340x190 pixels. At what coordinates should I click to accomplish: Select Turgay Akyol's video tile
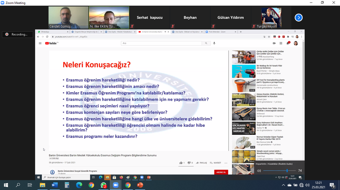pyautogui.click(x=271, y=18)
